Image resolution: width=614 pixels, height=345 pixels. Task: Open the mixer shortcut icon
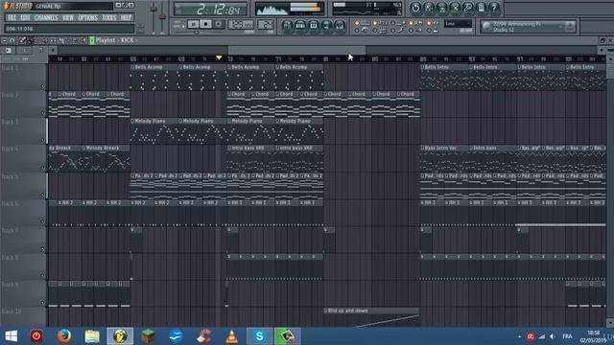339,26
